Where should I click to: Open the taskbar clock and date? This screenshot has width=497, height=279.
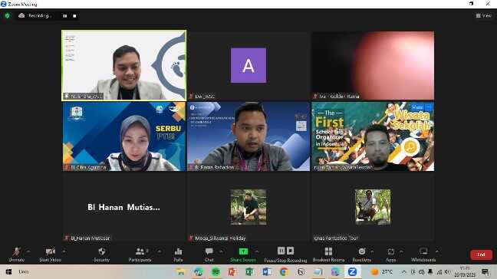click(465, 271)
